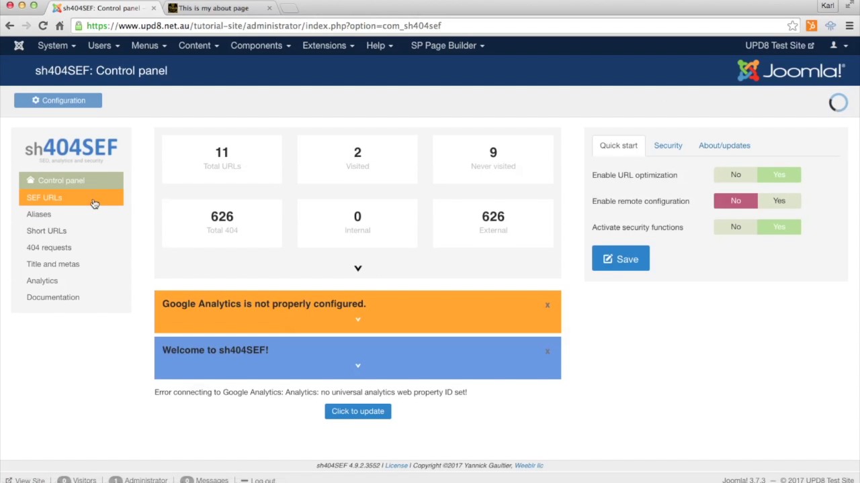Screen dimensions: 860x483
Task: Set Activate security functions to Yes
Action: click(x=779, y=227)
